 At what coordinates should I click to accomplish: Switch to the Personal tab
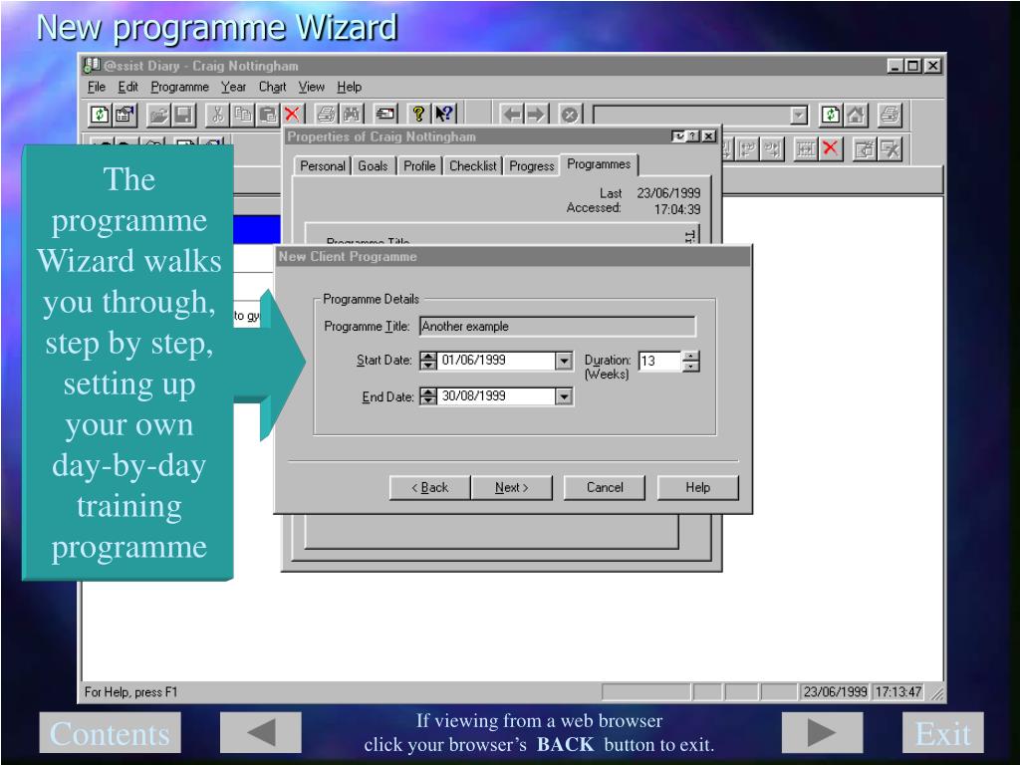click(x=322, y=166)
